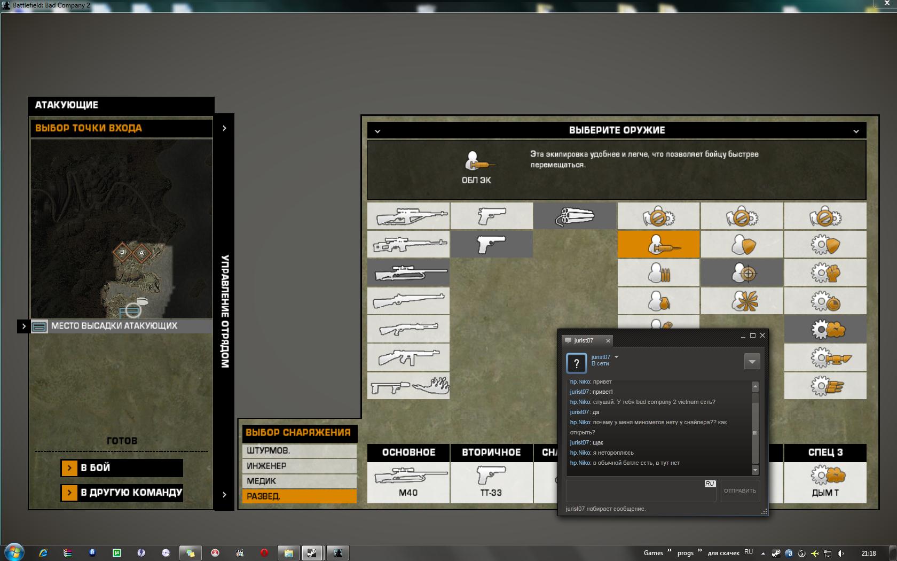897x561 pixels.
Task: Click the chat scrollbar up arrow
Action: [x=755, y=386]
